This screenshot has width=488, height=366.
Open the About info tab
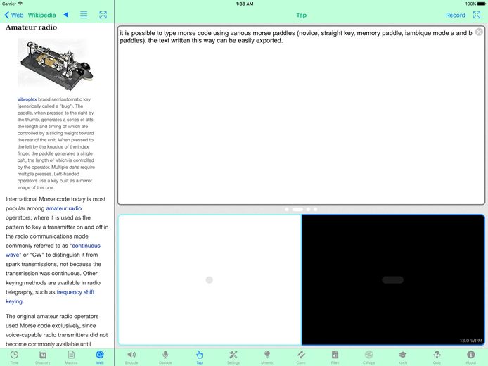point(471,358)
